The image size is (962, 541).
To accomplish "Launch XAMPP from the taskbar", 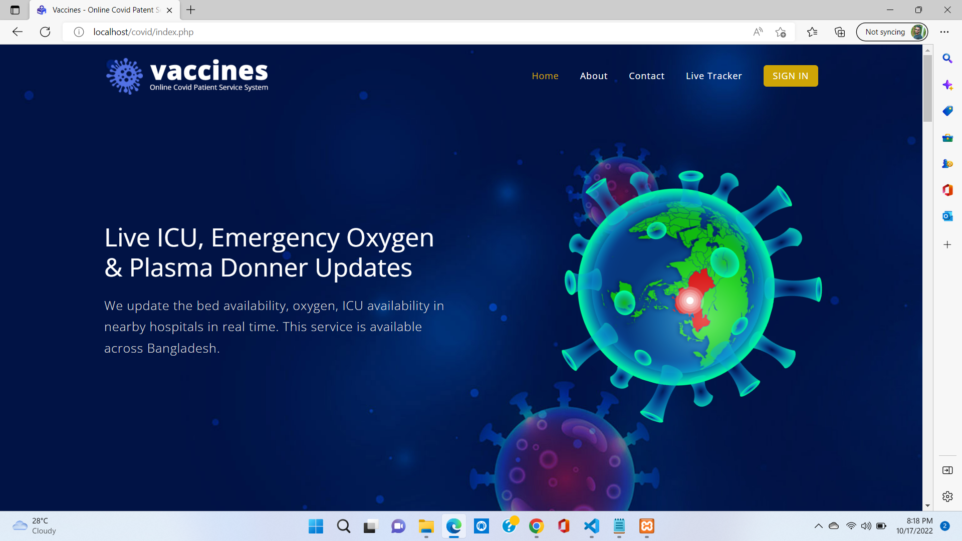I will tap(646, 526).
